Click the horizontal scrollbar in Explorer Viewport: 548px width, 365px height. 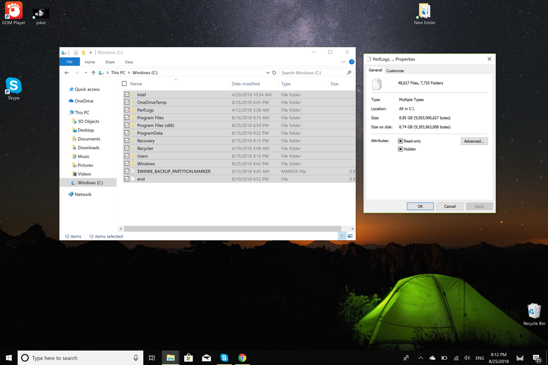[x=232, y=229]
